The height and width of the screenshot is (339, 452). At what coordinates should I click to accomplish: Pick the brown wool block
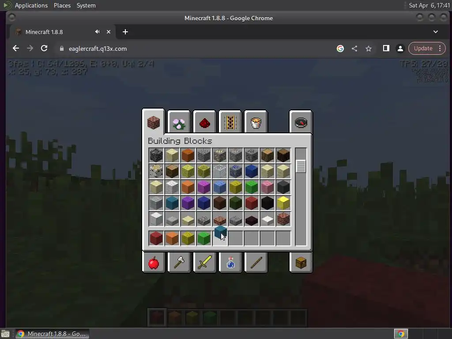pyautogui.click(x=220, y=203)
